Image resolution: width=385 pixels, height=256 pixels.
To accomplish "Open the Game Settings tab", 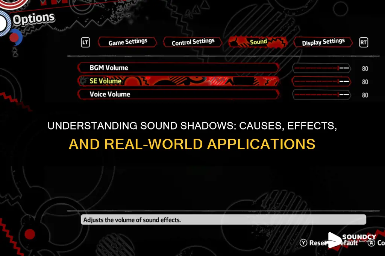I will [127, 42].
